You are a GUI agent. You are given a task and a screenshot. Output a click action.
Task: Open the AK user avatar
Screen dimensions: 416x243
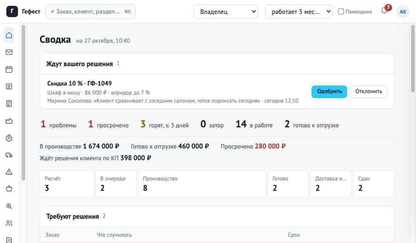coord(403,11)
